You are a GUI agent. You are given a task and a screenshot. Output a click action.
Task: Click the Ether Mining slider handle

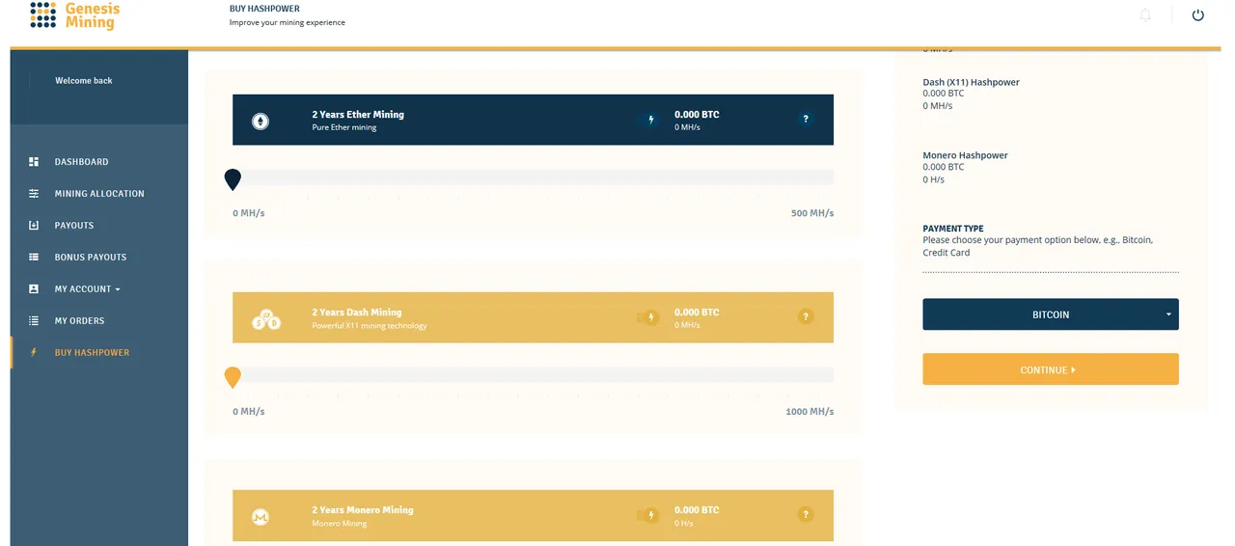click(233, 179)
